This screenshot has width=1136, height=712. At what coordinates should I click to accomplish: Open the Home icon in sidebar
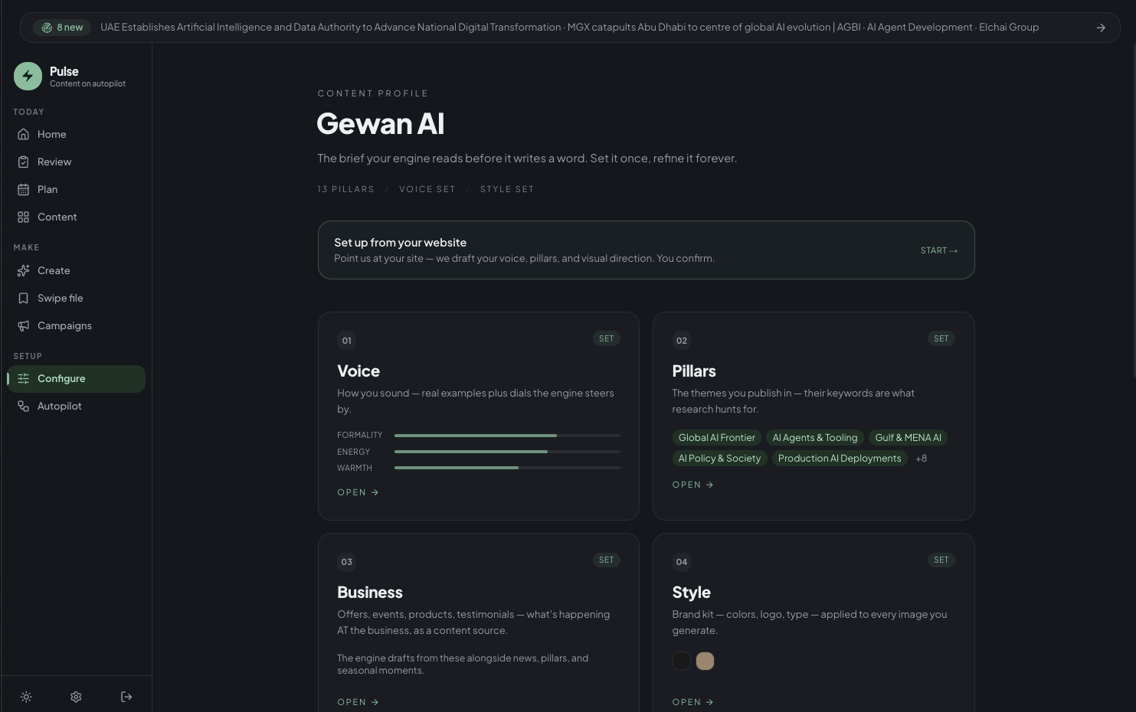pos(24,134)
